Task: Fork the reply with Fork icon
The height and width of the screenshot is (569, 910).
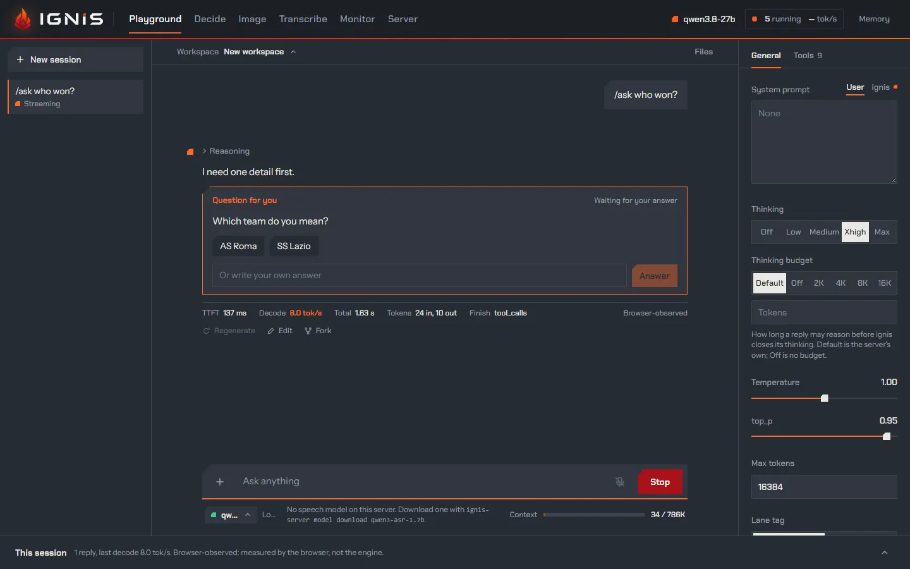Action: 318,331
